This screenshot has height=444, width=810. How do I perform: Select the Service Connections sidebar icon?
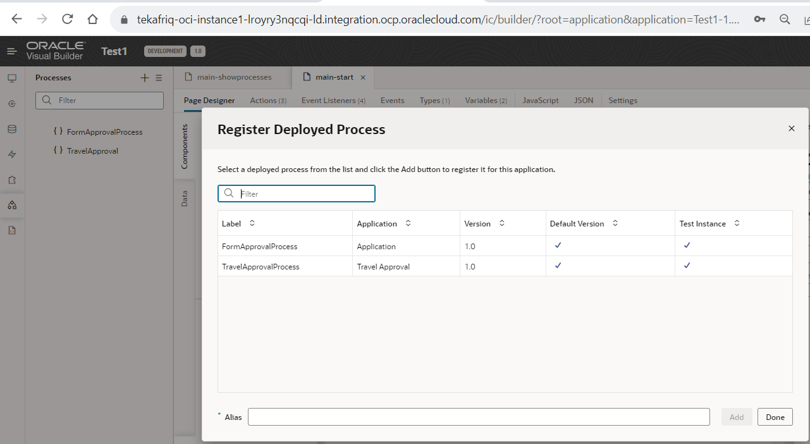pos(11,104)
